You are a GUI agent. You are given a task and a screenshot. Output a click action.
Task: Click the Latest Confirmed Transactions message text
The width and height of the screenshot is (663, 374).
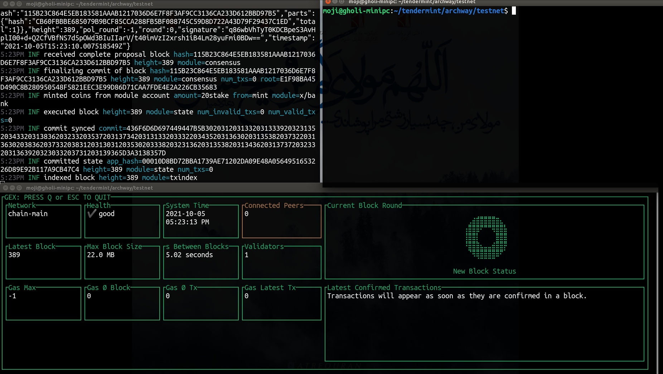pyautogui.click(x=456, y=296)
